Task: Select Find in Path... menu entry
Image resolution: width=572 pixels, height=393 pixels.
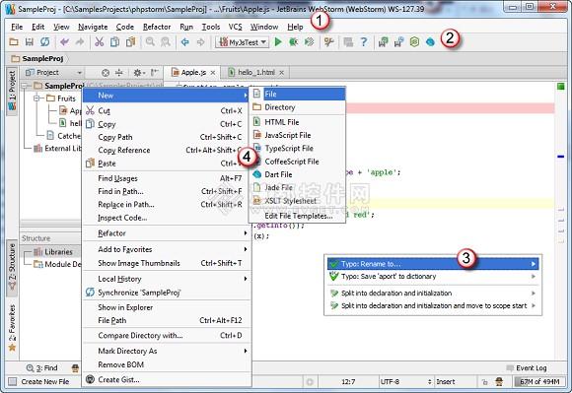Action: pos(167,191)
